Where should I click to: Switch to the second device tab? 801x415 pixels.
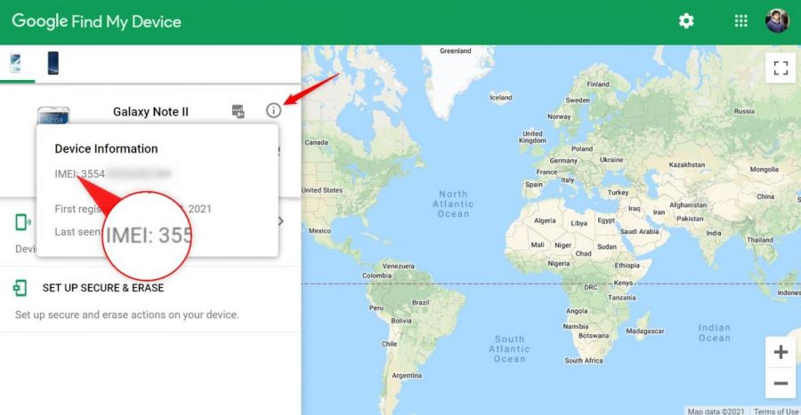click(x=53, y=63)
